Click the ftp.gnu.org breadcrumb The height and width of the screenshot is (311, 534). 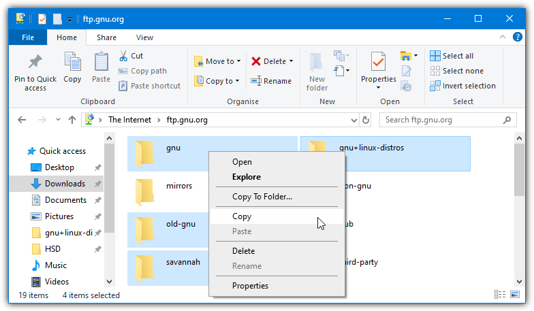pos(187,120)
